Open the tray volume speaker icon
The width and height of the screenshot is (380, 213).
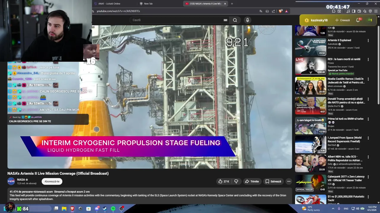(358, 209)
